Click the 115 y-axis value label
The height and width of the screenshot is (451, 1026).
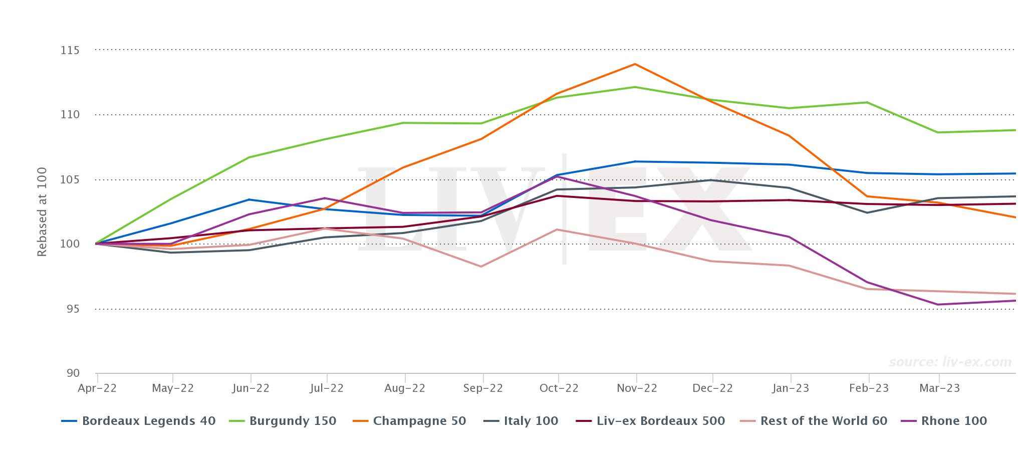point(70,51)
